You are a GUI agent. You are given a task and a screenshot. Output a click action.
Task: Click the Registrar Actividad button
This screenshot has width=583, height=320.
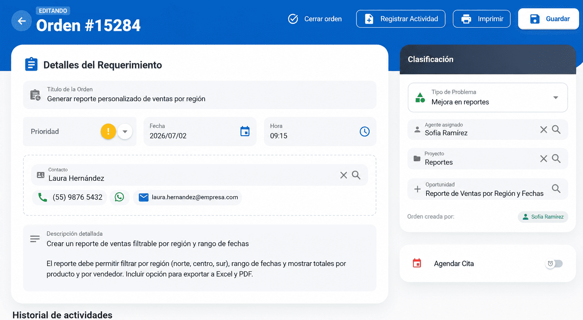point(400,19)
